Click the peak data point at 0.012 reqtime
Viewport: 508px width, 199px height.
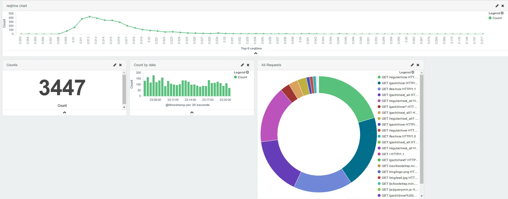[89, 17]
